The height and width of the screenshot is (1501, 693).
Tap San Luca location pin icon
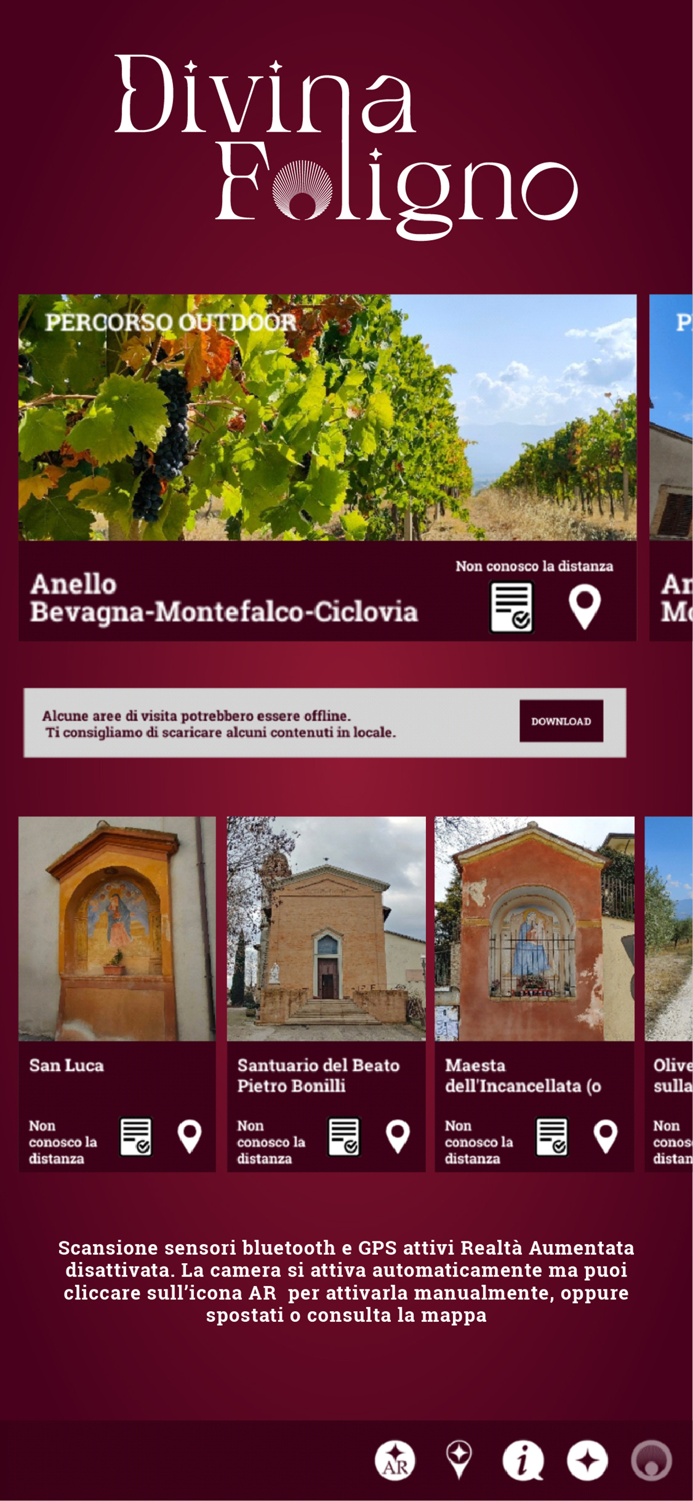point(189,1136)
